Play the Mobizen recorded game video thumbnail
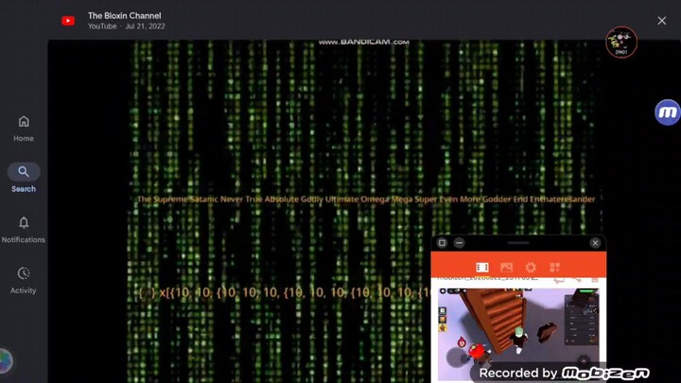681x383 pixels. pos(518,334)
